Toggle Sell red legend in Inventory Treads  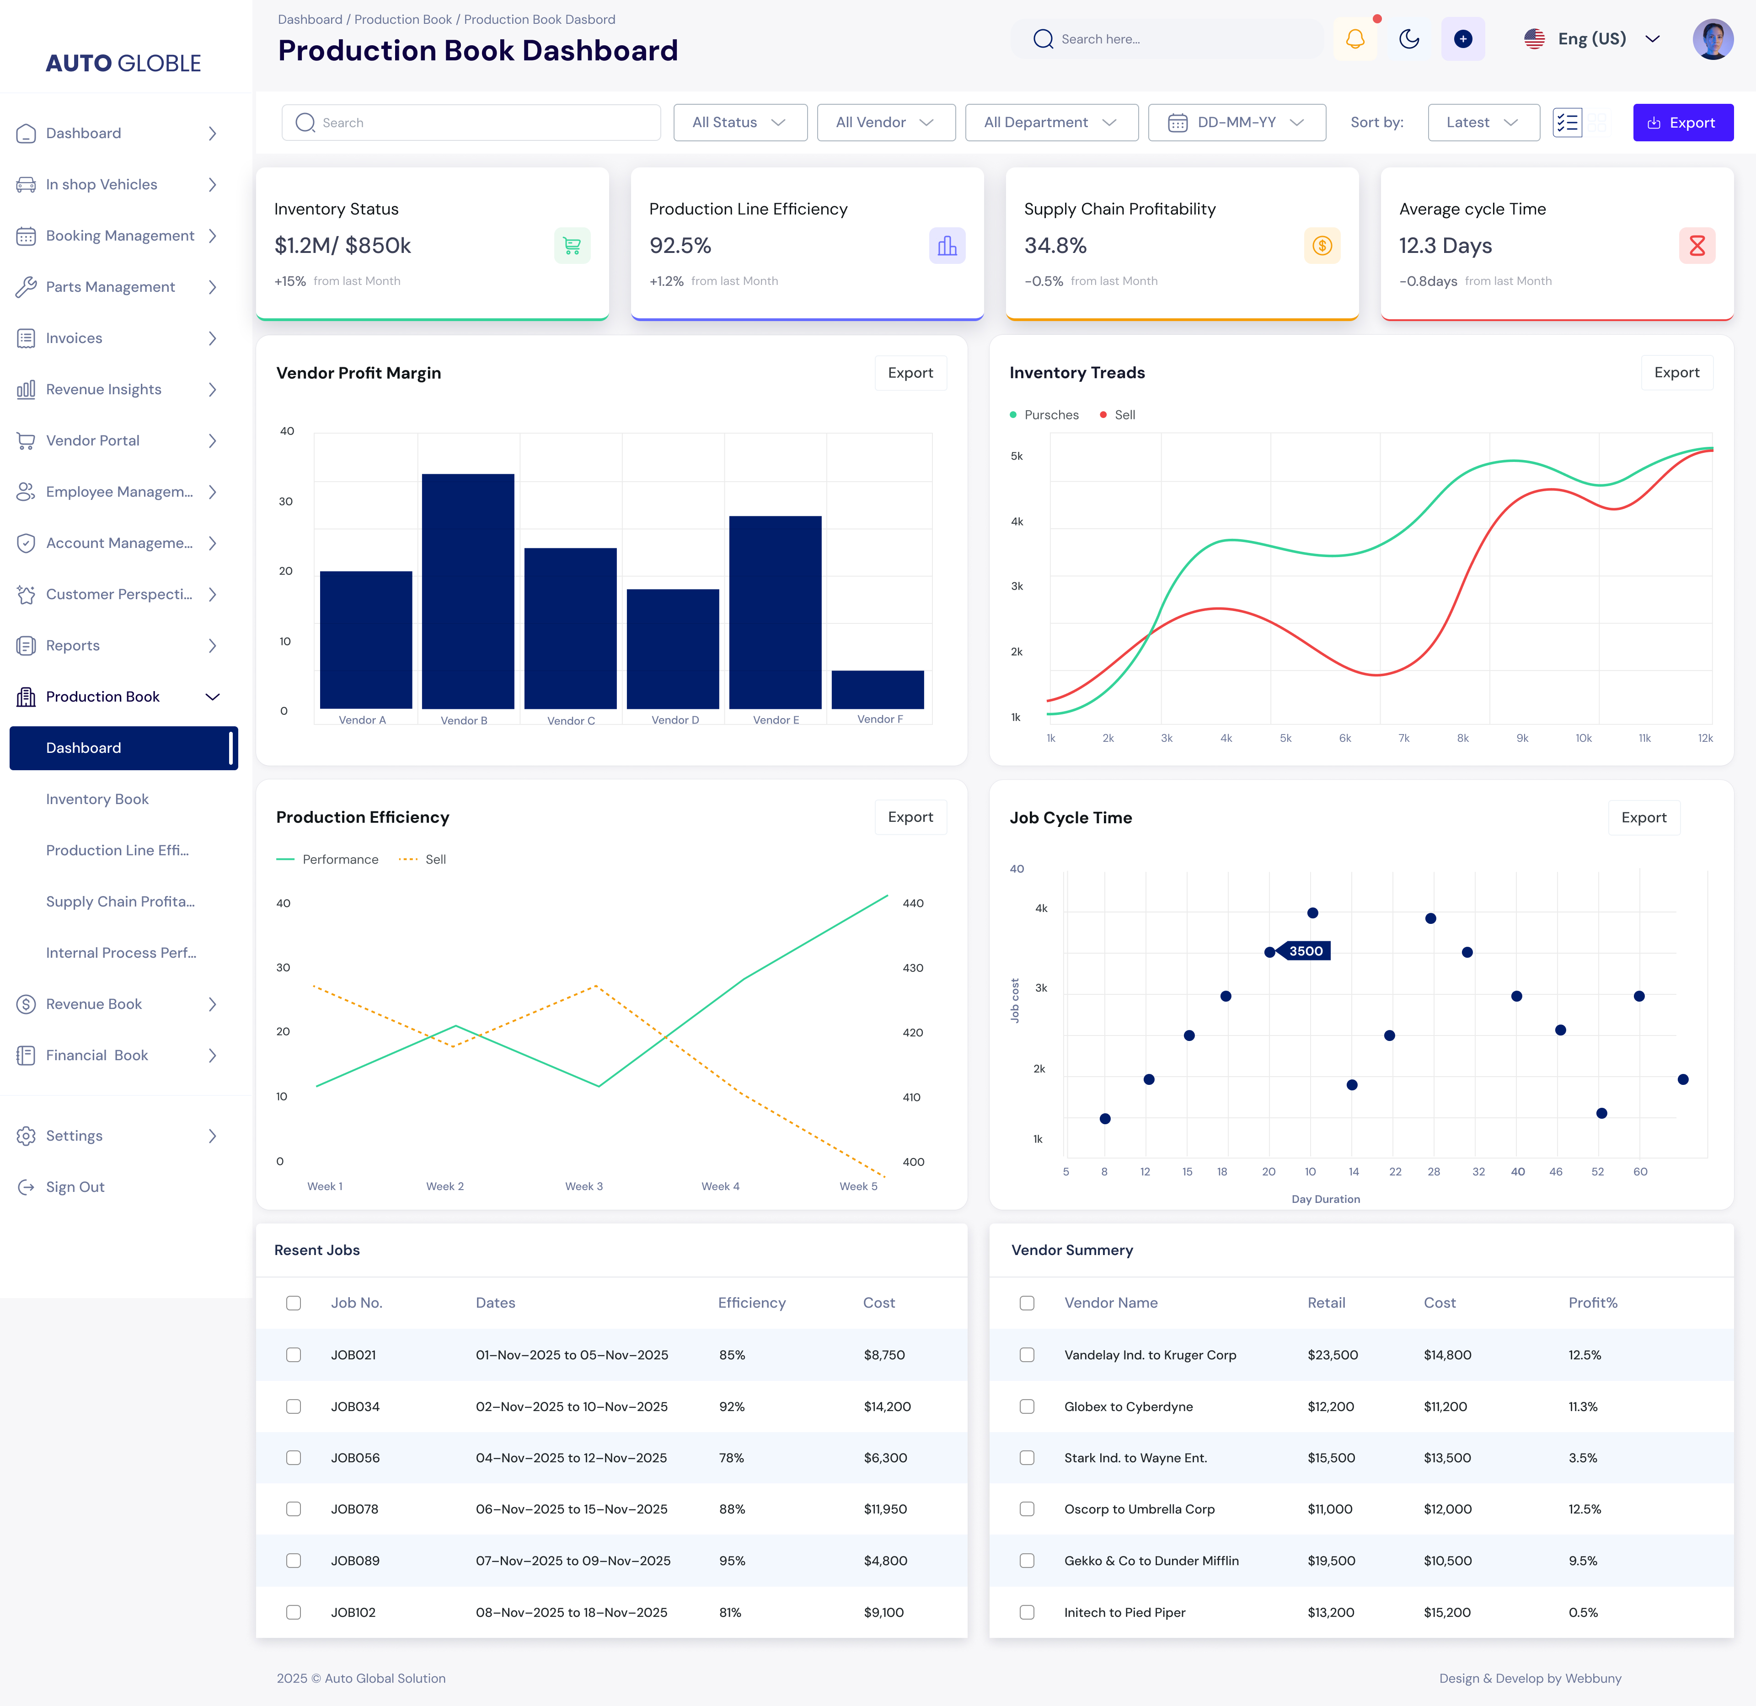[1103, 415]
